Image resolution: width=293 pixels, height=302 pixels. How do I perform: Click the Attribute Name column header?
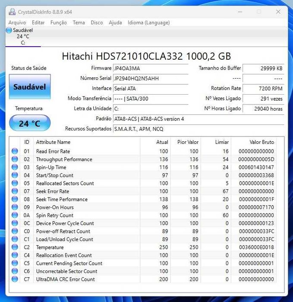pos(87,142)
